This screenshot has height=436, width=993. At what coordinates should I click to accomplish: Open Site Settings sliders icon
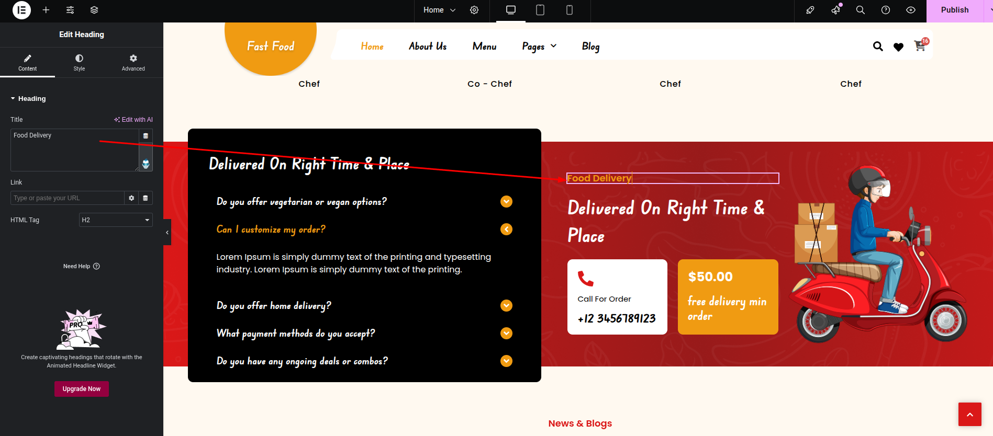70,10
